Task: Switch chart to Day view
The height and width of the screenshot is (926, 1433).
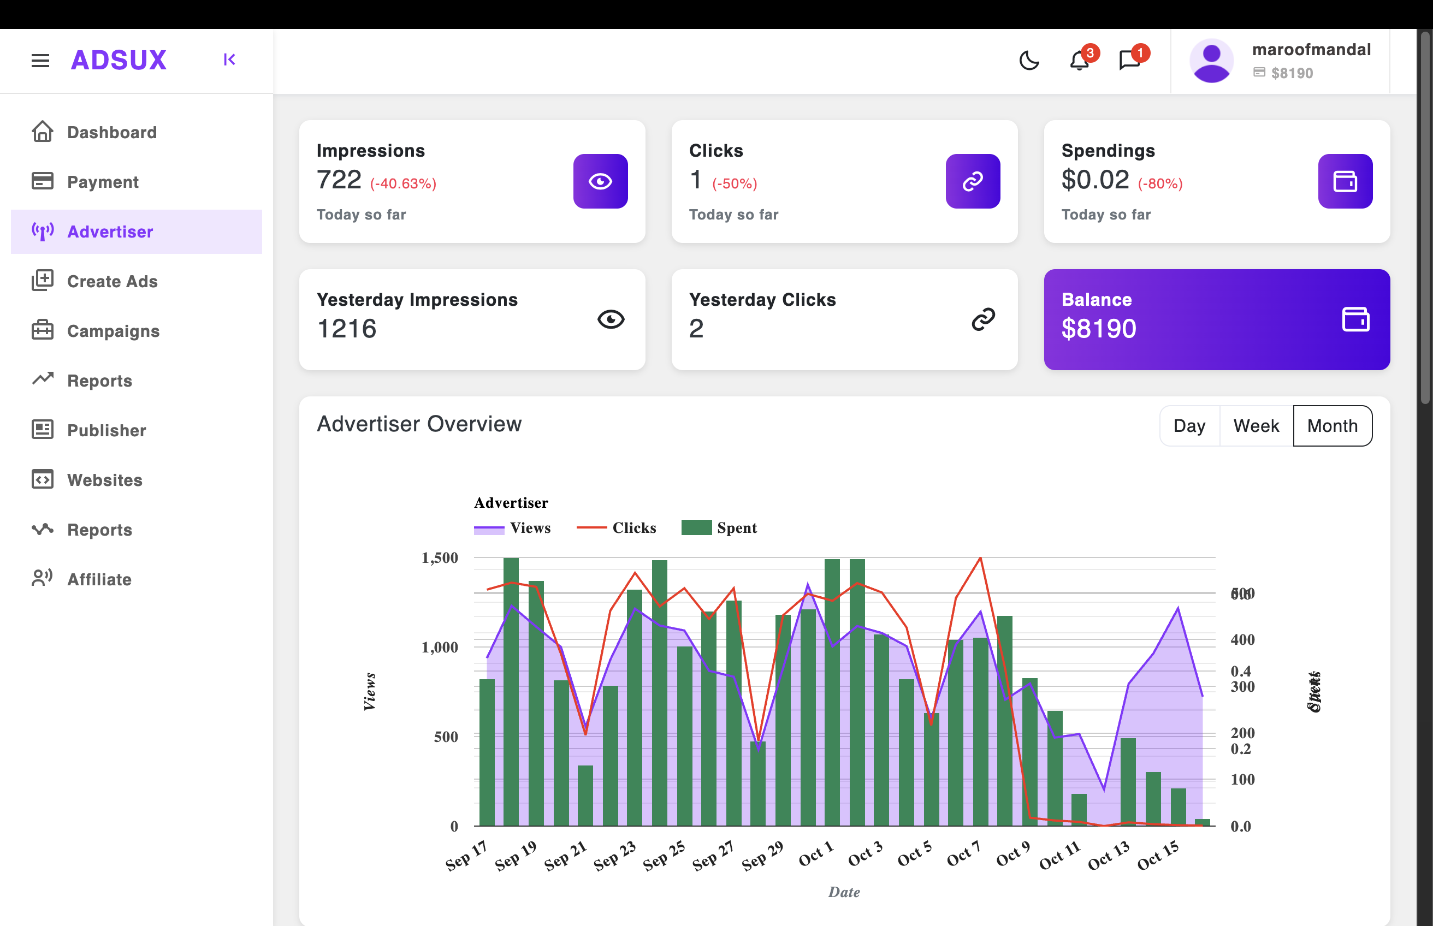Action: pos(1189,426)
